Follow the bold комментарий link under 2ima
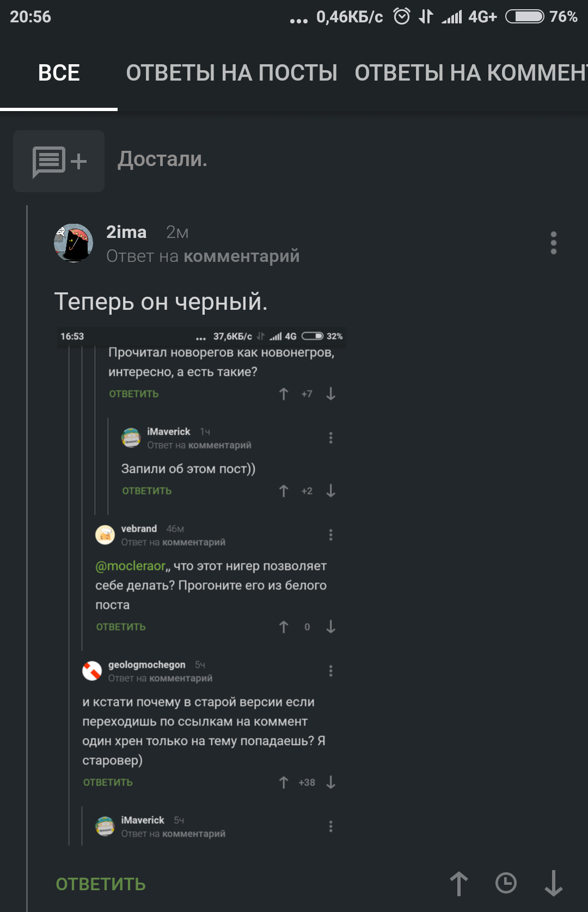Screen dimensions: 588x912 [242, 256]
